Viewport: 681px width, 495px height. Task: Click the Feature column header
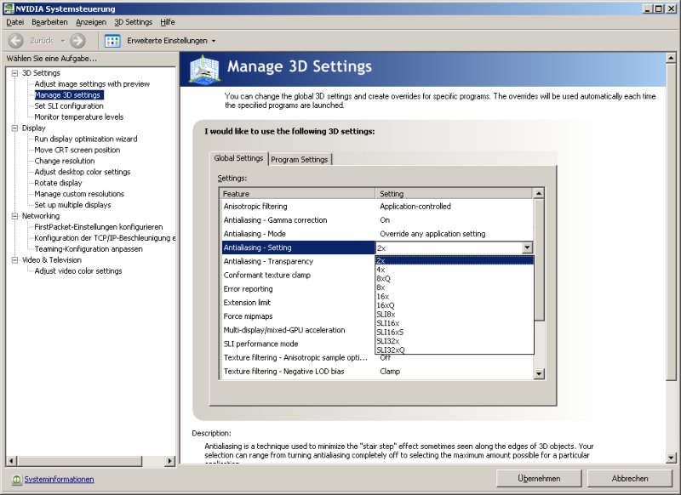[297, 193]
